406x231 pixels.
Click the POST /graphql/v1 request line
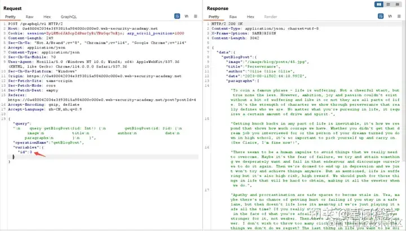[36, 24]
